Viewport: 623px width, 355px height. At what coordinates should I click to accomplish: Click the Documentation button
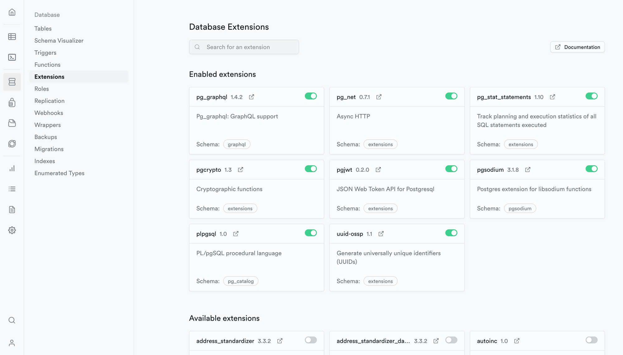click(577, 47)
